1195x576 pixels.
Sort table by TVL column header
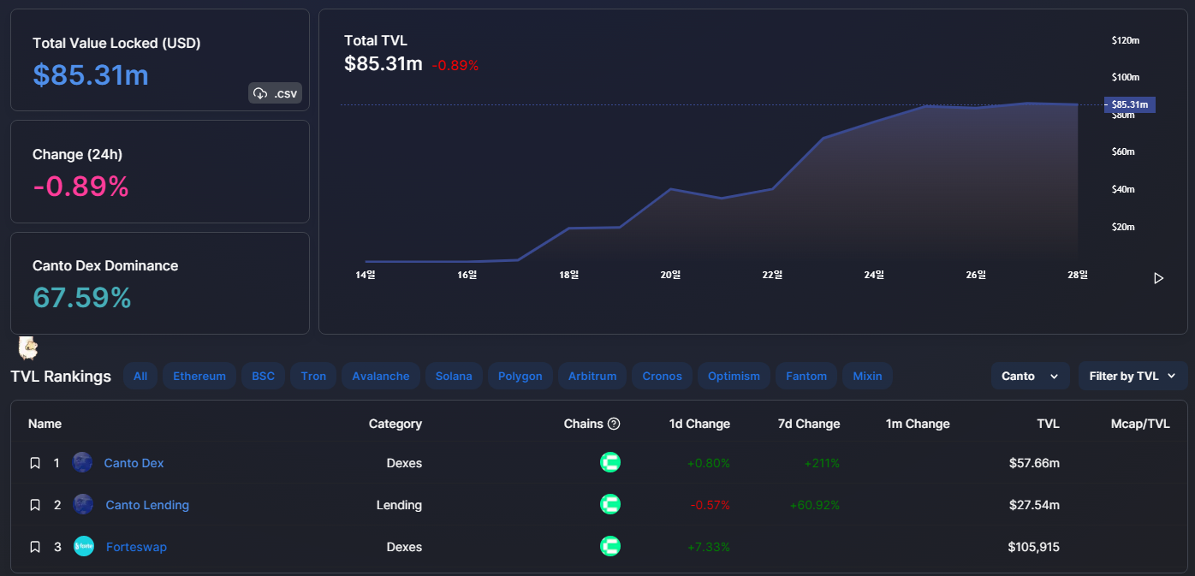(x=1048, y=424)
